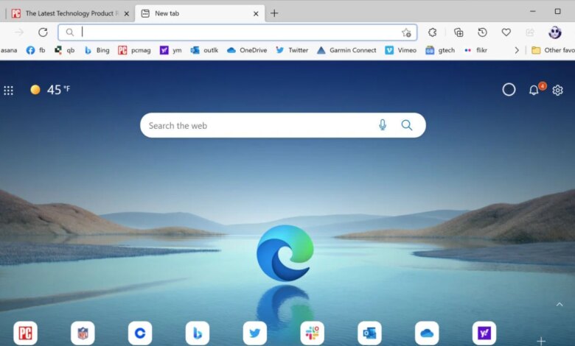The width and height of the screenshot is (575, 346).
Task: Start voice search with microphone icon
Action: tap(383, 125)
